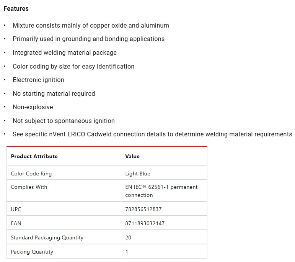The image size is (295, 262).
Task: Click the grounding and bonding applications line
Action: (88, 39)
